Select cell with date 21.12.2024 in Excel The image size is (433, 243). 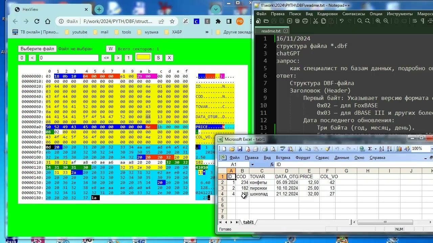pyautogui.click(x=287, y=194)
